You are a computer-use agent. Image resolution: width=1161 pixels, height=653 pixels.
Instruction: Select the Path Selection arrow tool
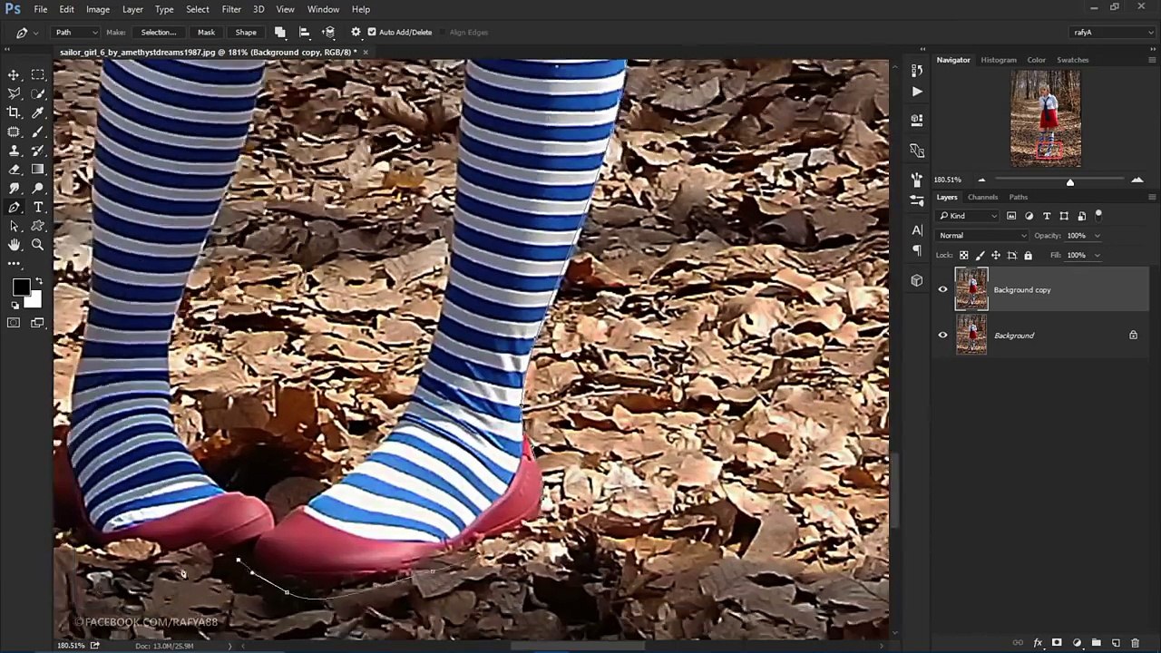15,226
